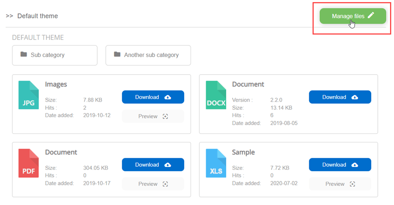Download the Images JPG file
Viewport: 394px width, 205px height.
(153, 97)
